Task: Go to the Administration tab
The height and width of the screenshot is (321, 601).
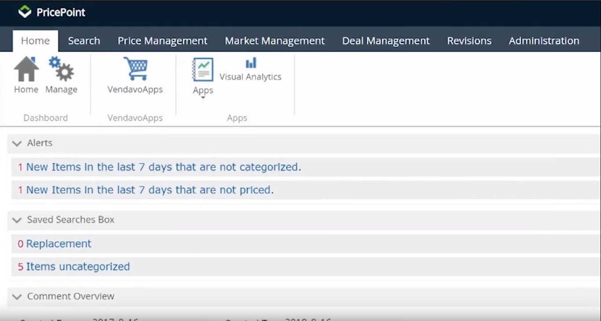Action: [544, 40]
